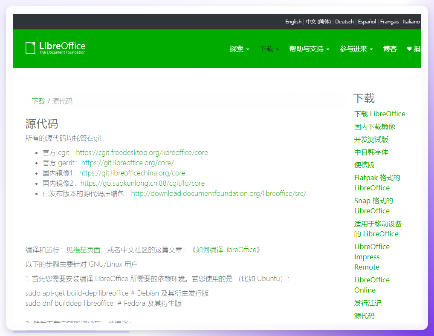The width and height of the screenshot is (434, 336).
Task: Open the 如何编译LibreOffice article link
Action: click(x=226, y=250)
